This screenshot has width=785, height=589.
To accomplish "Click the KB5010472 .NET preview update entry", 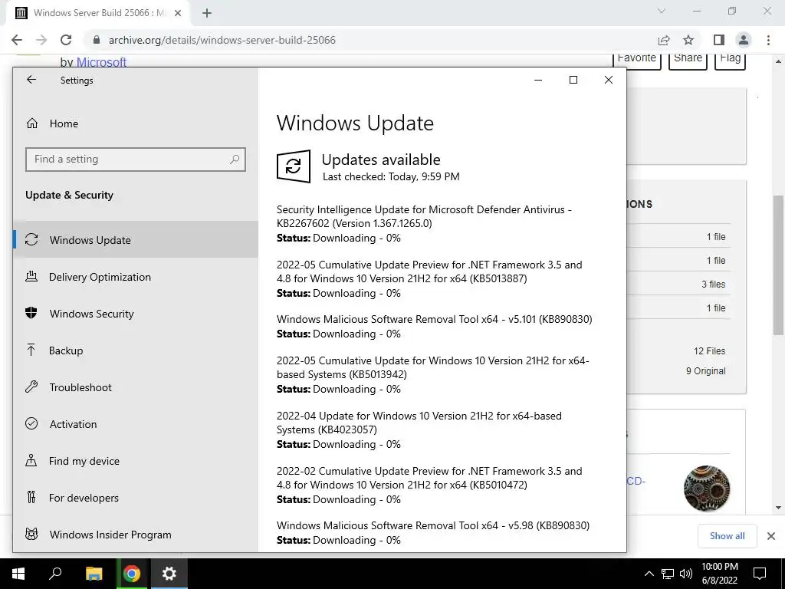I will (x=429, y=485).
